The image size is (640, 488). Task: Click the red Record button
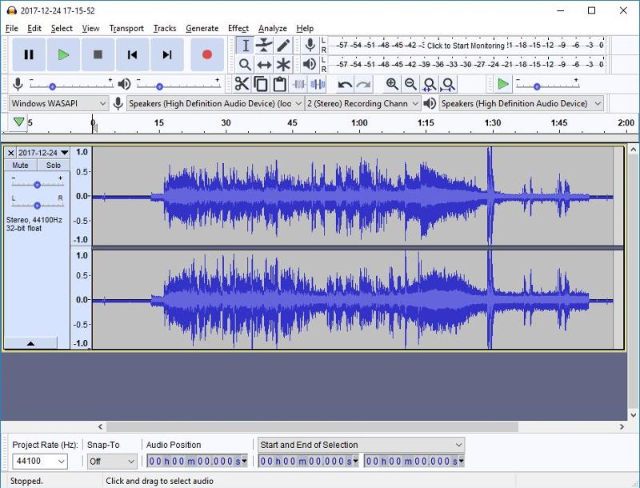coord(206,54)
